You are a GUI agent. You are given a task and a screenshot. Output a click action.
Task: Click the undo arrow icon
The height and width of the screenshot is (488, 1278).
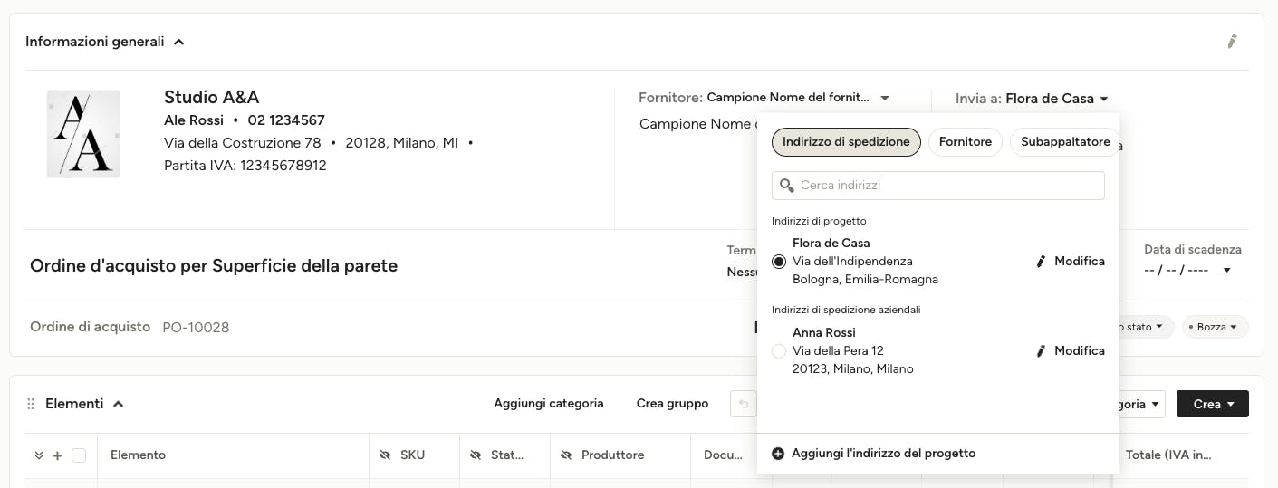pos(744,404)
